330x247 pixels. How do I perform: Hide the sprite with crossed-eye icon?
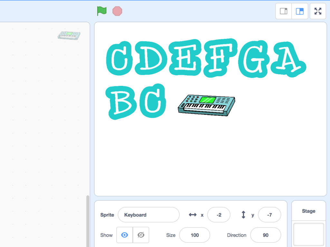point(141,235)
